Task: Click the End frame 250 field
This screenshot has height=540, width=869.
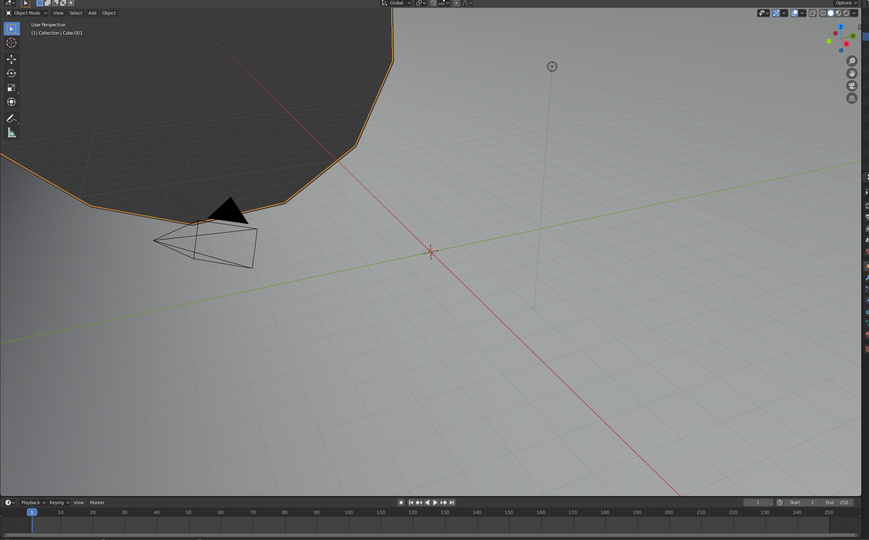Action: coord(837,503)
